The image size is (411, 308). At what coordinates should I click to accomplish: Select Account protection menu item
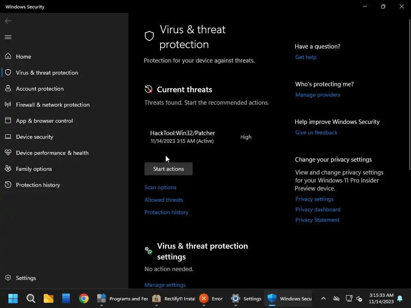click(64, 89)
